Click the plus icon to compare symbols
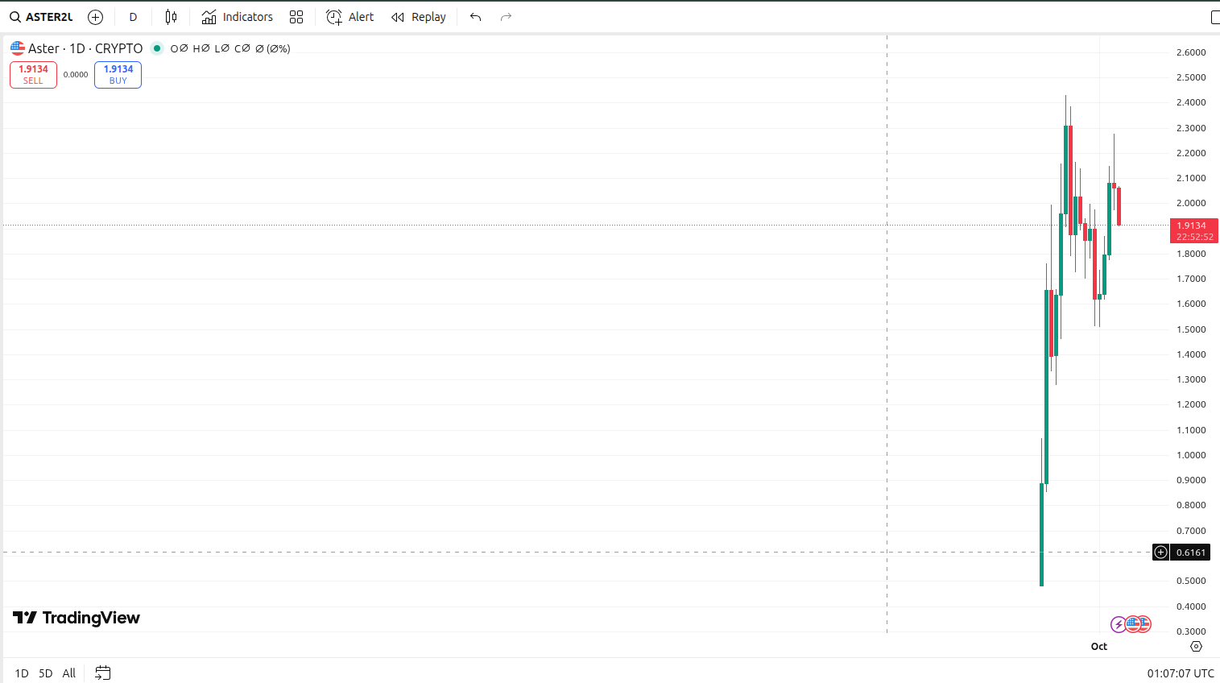Image resolution: width=1220 pixels, height=683 pixels. click(95, 17)
